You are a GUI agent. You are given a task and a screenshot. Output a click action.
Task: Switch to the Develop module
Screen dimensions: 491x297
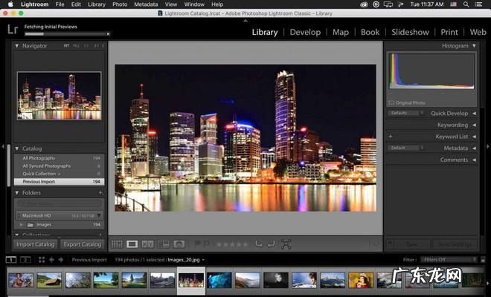click(x=305, y=32)
